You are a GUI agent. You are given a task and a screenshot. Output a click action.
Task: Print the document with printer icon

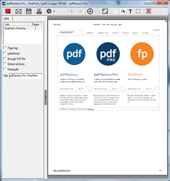tap(39, 11)
